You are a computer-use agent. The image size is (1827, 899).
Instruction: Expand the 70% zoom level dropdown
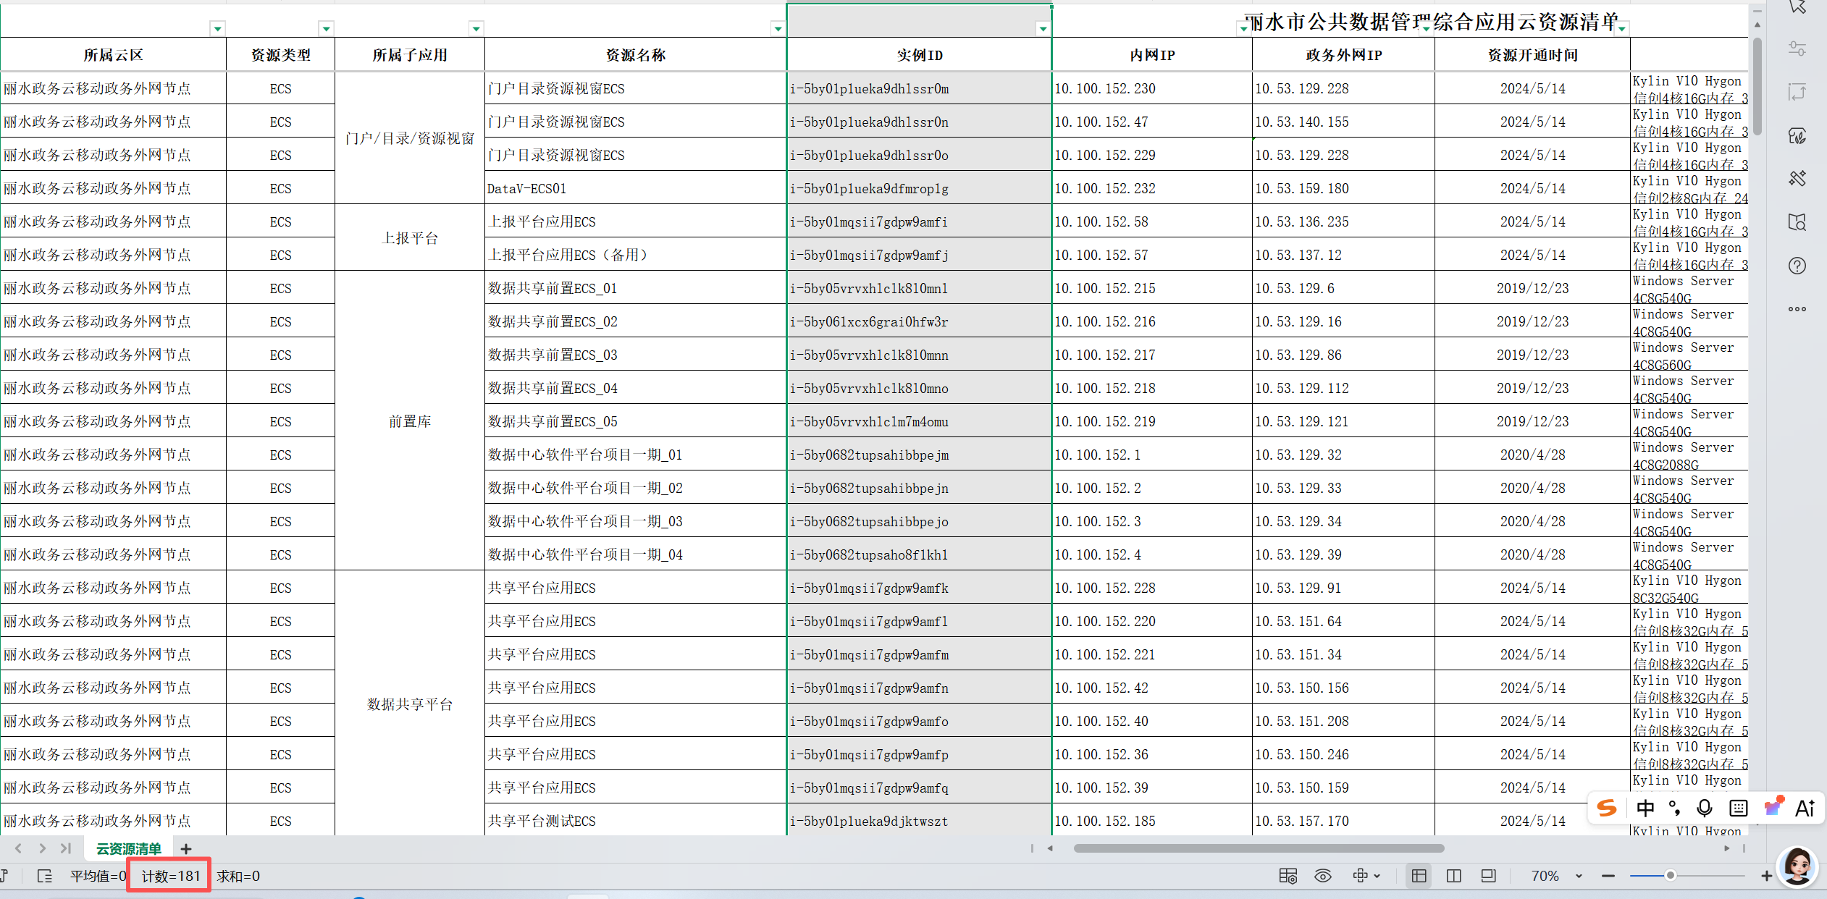click(1579, 876)
